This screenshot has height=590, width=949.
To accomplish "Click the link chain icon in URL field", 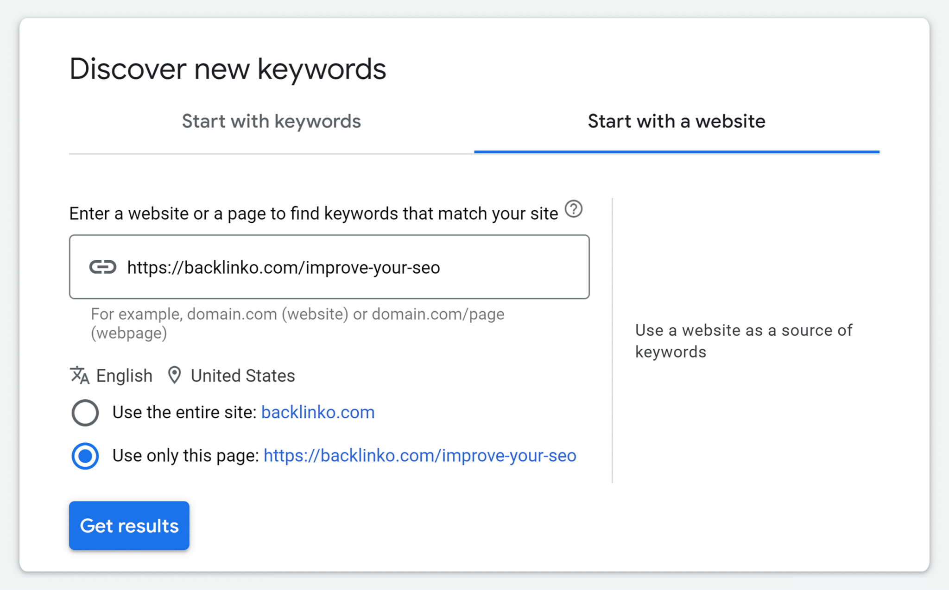I will point(102,267).
